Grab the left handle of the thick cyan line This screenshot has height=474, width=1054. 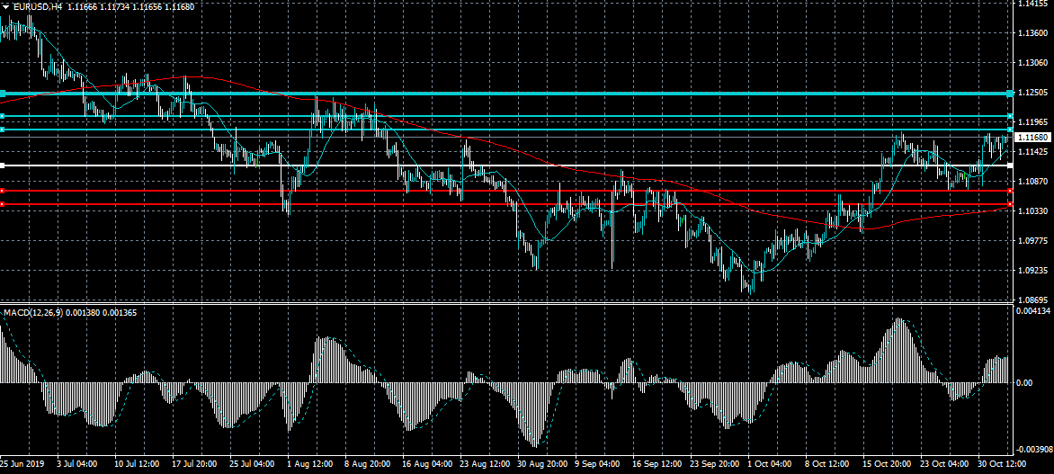point(3,94)
